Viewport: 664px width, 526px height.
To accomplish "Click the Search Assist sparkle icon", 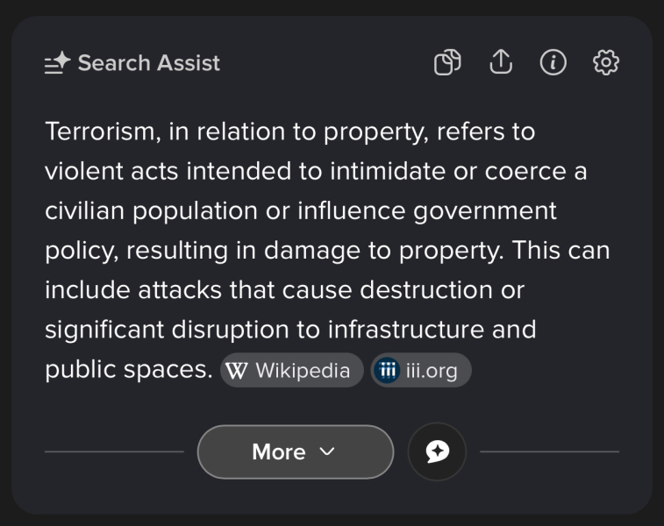I will [x=57, y=63].
